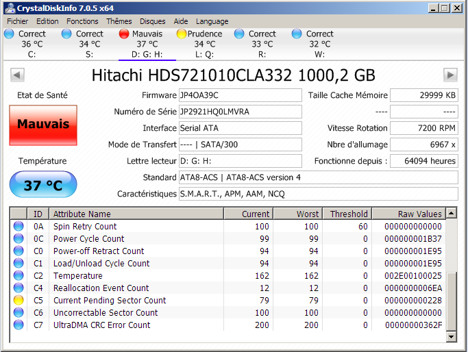
Task: Click the 37 °C temperature button
Action: (43, 184)
